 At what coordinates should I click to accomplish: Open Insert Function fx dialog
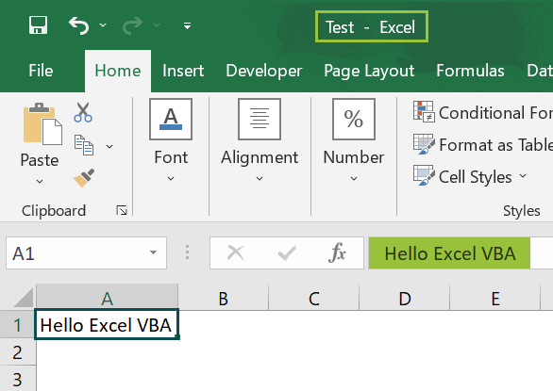click(337, 253)
